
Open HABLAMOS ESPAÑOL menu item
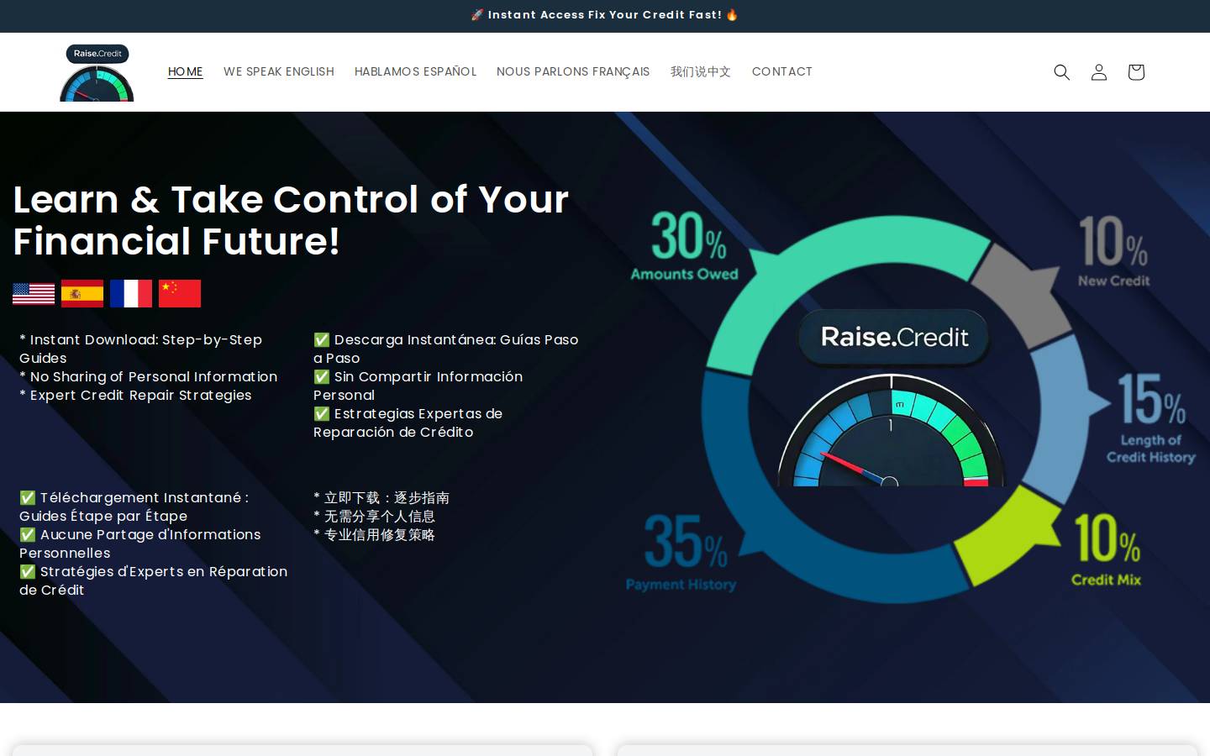point(415,71)
